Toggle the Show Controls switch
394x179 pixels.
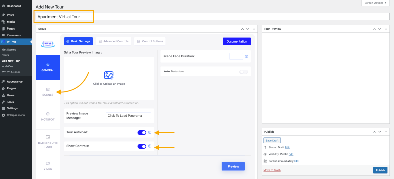tap(142, 146)
